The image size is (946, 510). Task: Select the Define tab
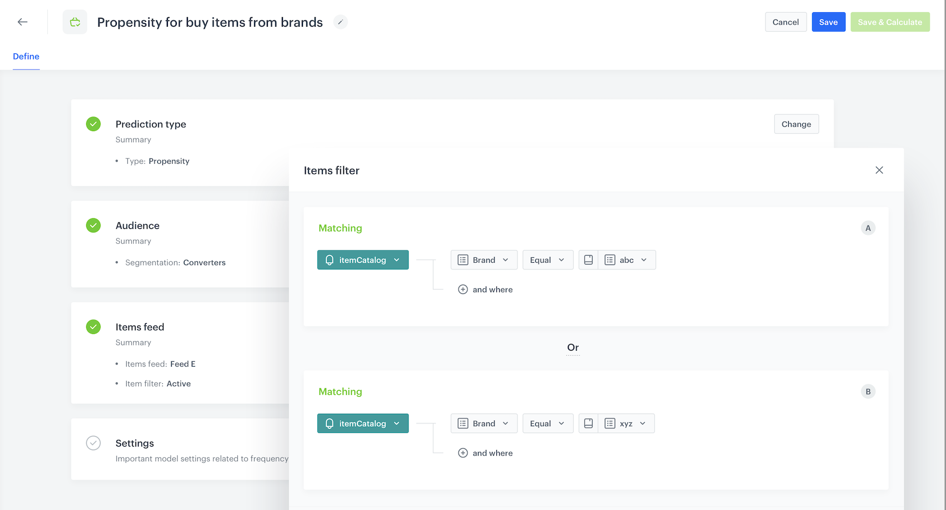[x=26, y=56]
